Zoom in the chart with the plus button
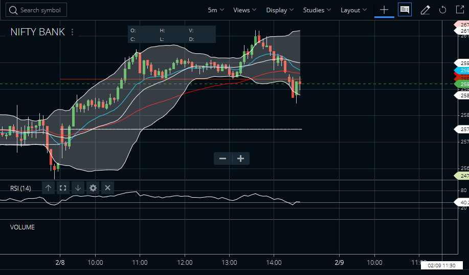The height and width of the screenshot is (275, 469). click(x=241, y=158)
